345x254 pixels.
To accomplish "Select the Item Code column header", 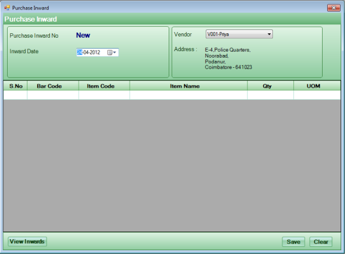I will coord(104,86).
